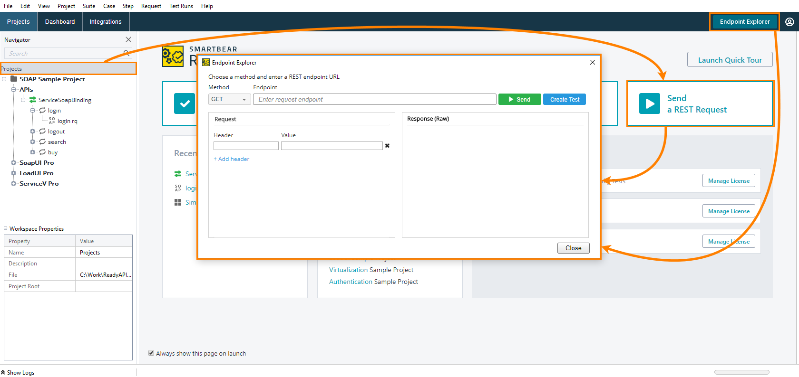Click the status bar progress bar
The image size is (799, 377).
coord(741,372)
